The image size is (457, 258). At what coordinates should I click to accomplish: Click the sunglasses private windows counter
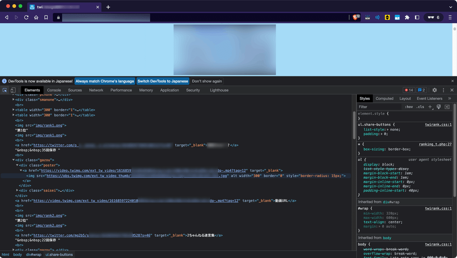[x=434, y=18]
